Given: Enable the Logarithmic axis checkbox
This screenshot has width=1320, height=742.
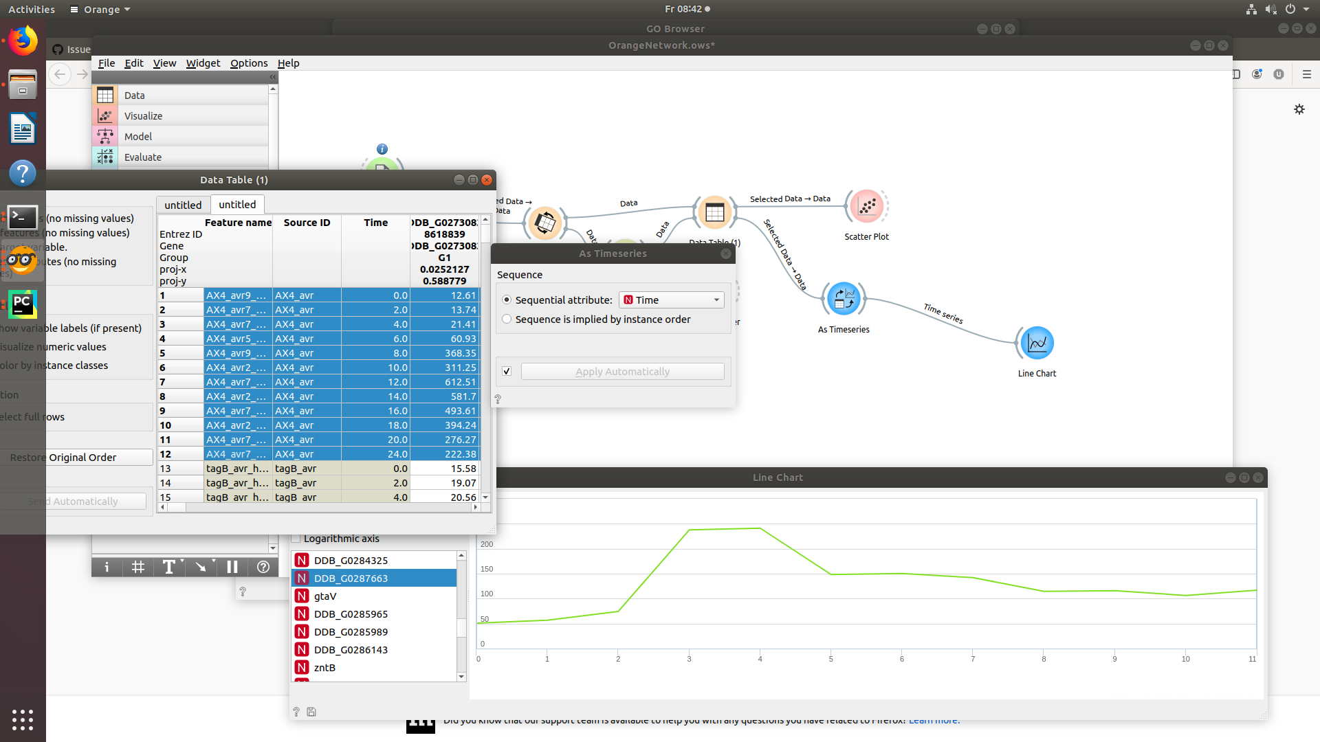Looking at the screenshot, I should tap(296, 539).
